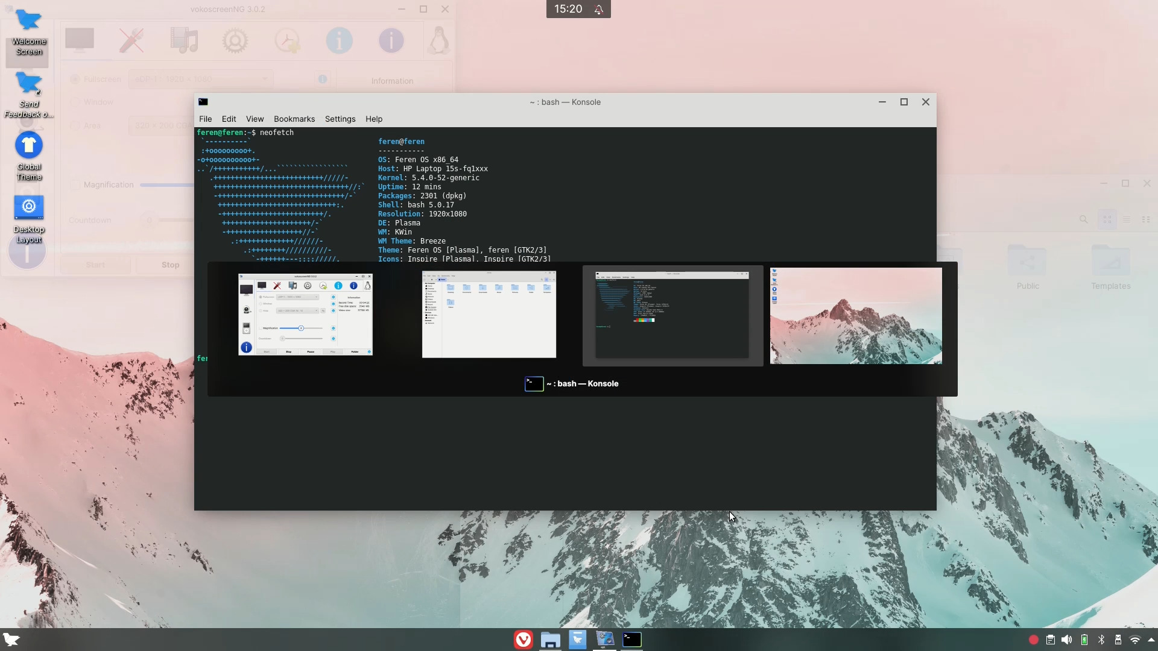Open Vivaldi browser from the taskbar
The height and width of the screenshot is (651, 1158).
tap(522, 640)
